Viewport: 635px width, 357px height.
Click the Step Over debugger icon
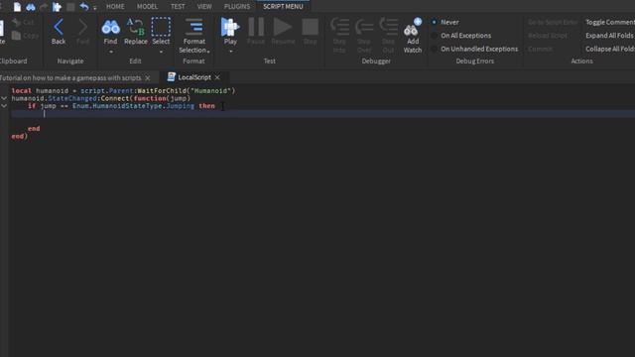click(364, 27)
